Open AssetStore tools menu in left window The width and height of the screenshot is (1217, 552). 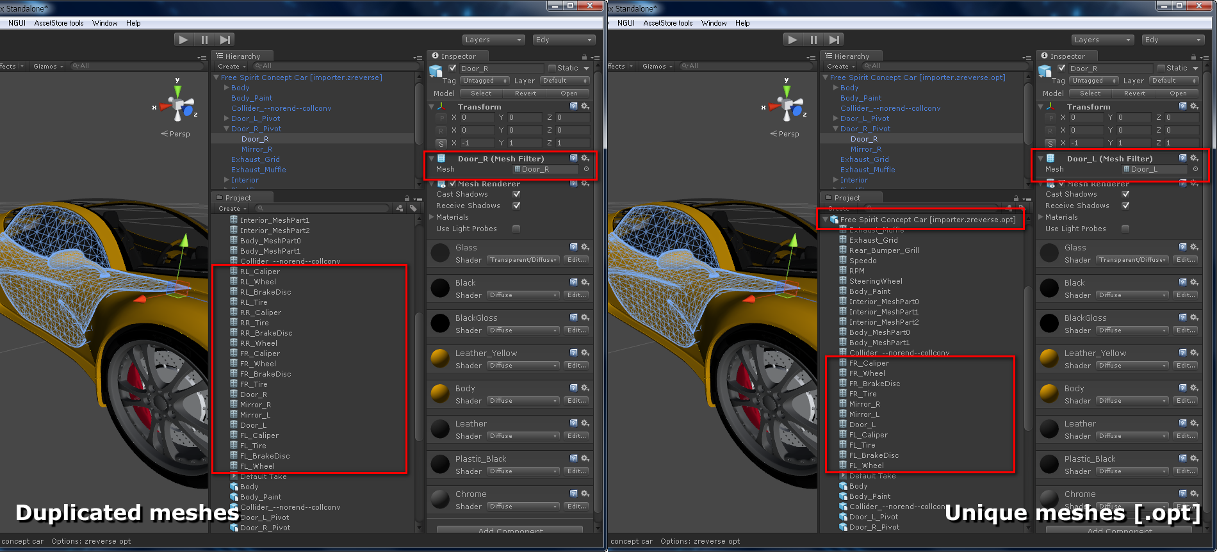59,23
